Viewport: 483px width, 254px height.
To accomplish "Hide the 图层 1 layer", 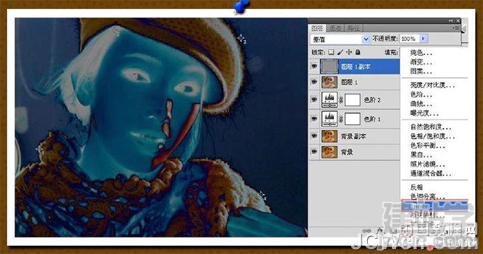I will pyautogui.click(x=314, y=82).
